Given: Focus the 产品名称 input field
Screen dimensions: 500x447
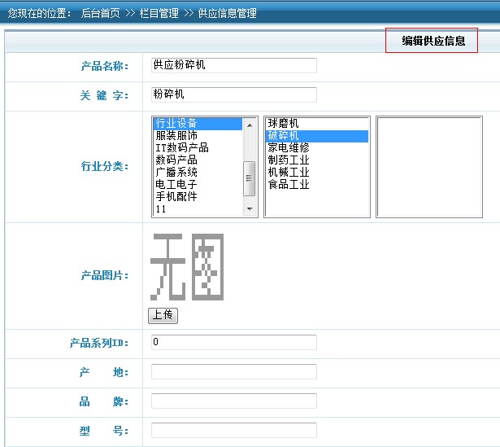Looking at the screenshot, I should coord(234,65).
